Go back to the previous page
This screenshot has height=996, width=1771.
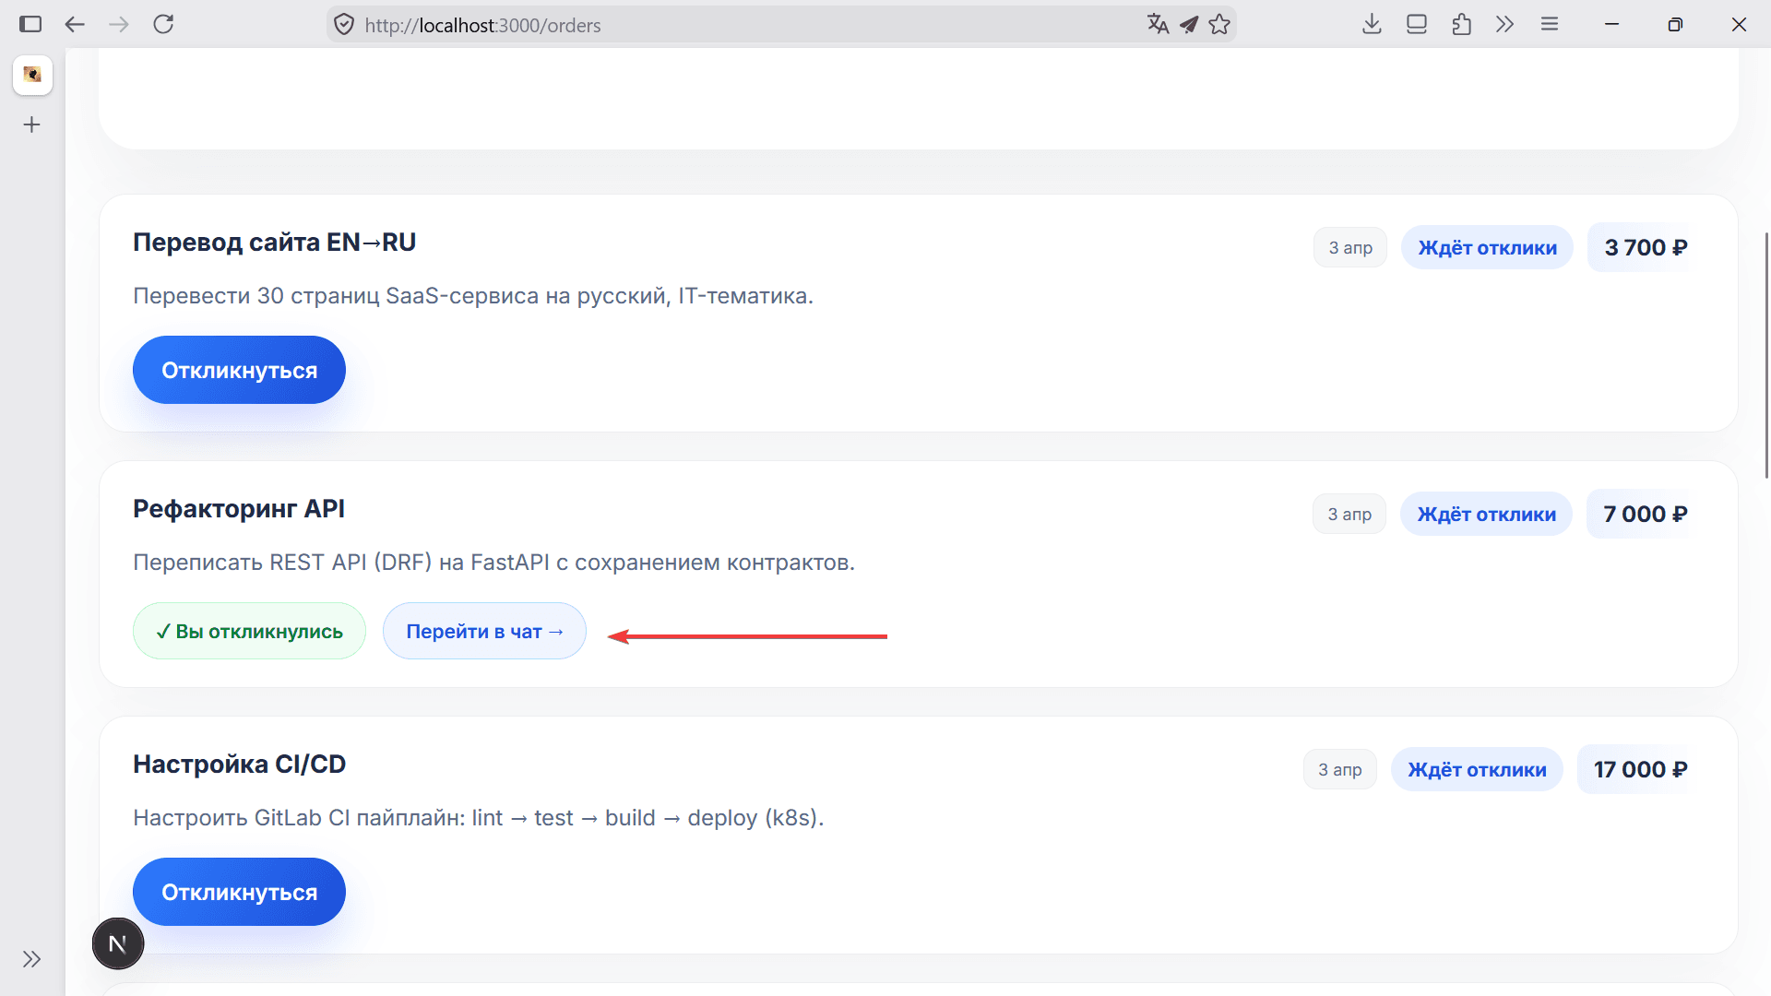point(75,25)
